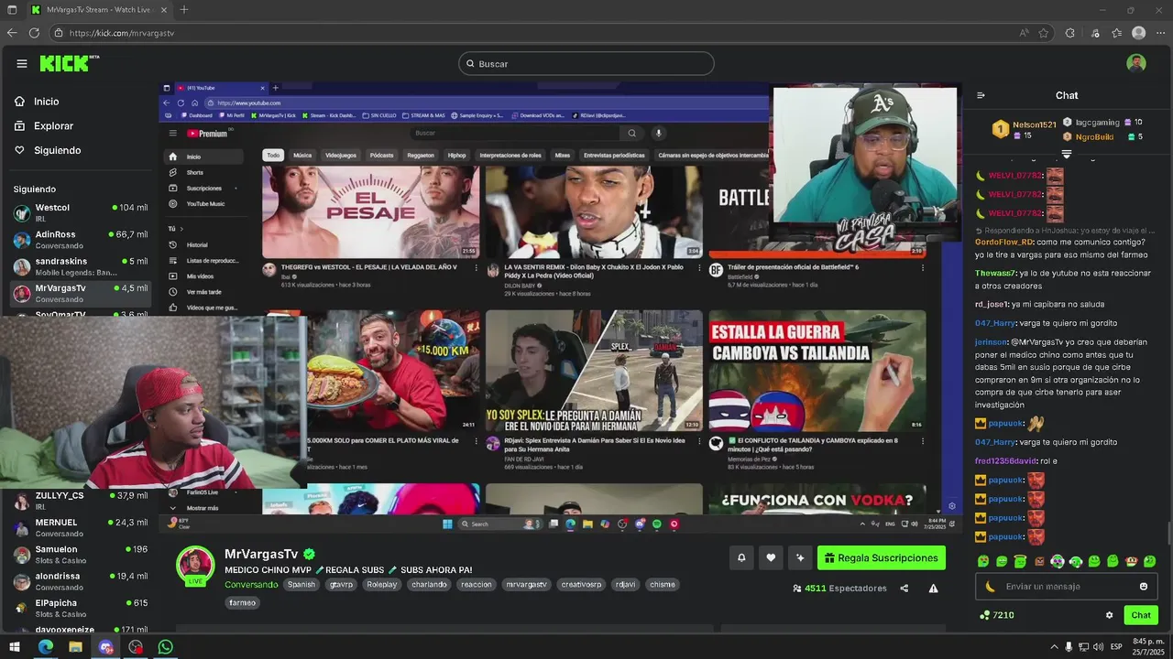Open the Kick hamburger menu

tap(21, 63)
